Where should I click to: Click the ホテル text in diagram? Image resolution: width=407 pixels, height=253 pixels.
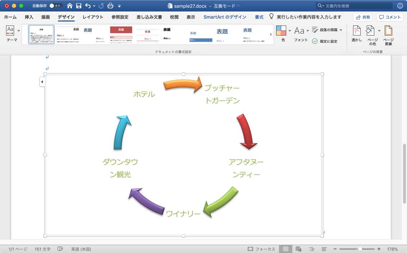[x=144, y=94]
